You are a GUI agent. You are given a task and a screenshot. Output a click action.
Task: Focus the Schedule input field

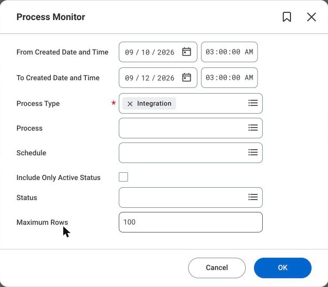[x=191, y=153]
